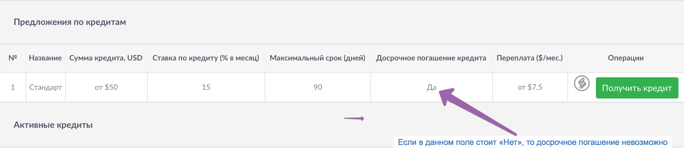691x149 pixels.
Task: Select the № column header
Action: coord(13,58)
